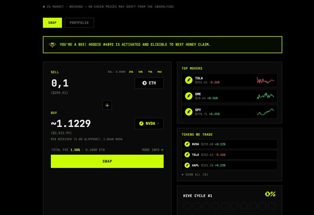The image size is (314, 215).
Task: Click the TSLA icon in Top Movers
Action: (x=189, y=80)
